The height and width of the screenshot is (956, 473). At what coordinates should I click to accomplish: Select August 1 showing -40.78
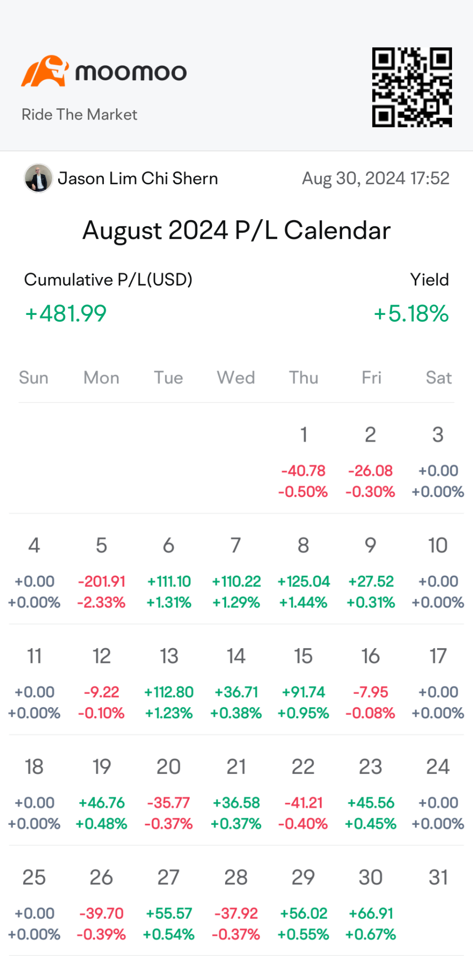coord(303,461)
